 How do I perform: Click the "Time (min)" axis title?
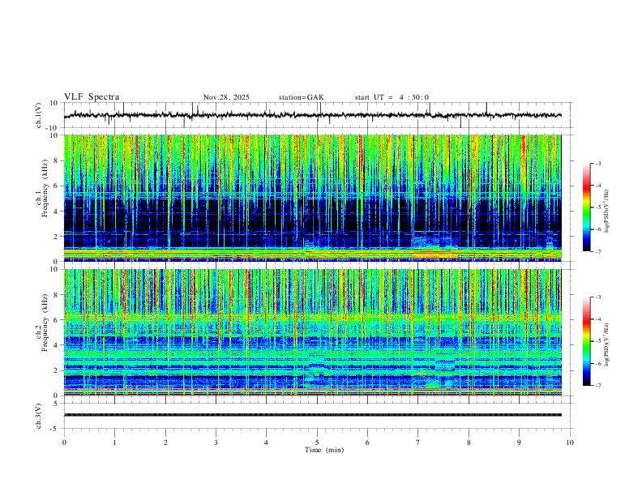324,450
